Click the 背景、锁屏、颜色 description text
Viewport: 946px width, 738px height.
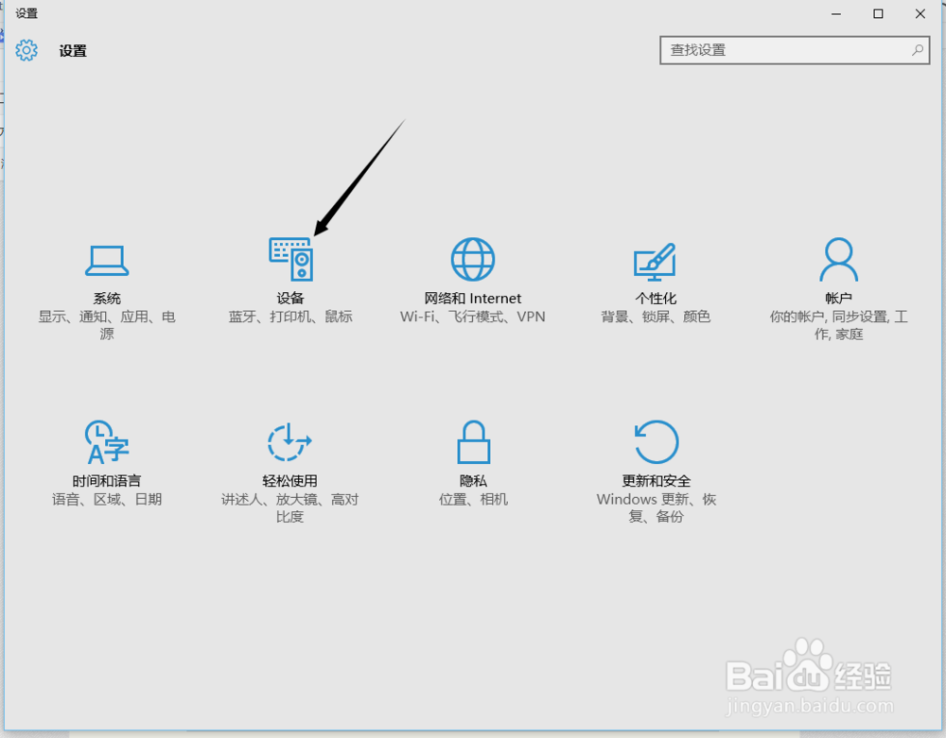656,317
